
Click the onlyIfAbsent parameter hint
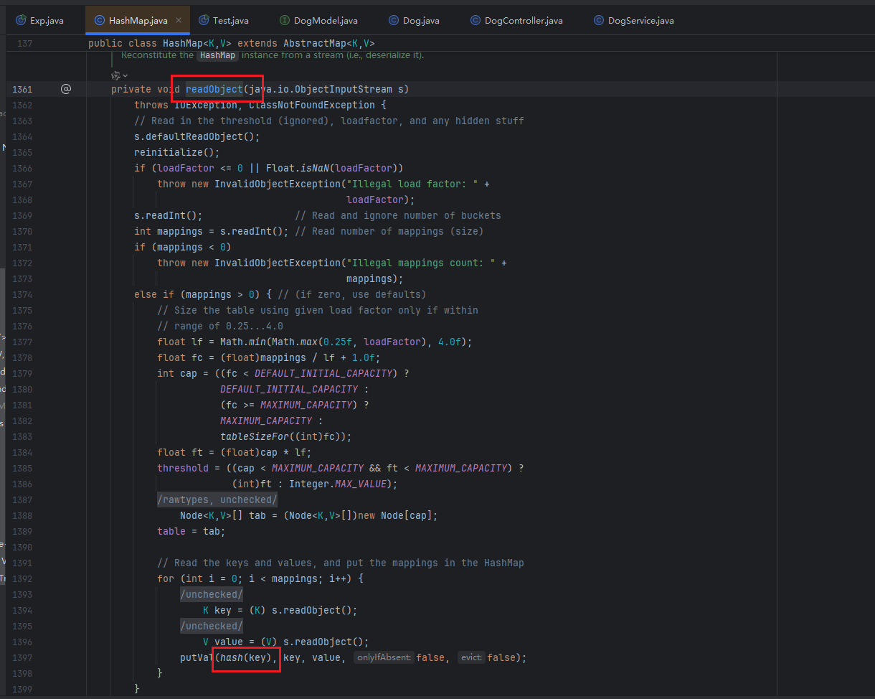coord(384,657)
